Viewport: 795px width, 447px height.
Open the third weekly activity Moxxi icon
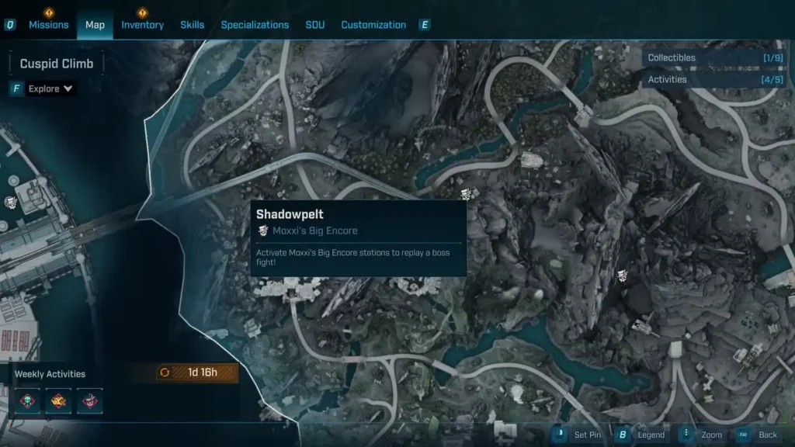90,401
